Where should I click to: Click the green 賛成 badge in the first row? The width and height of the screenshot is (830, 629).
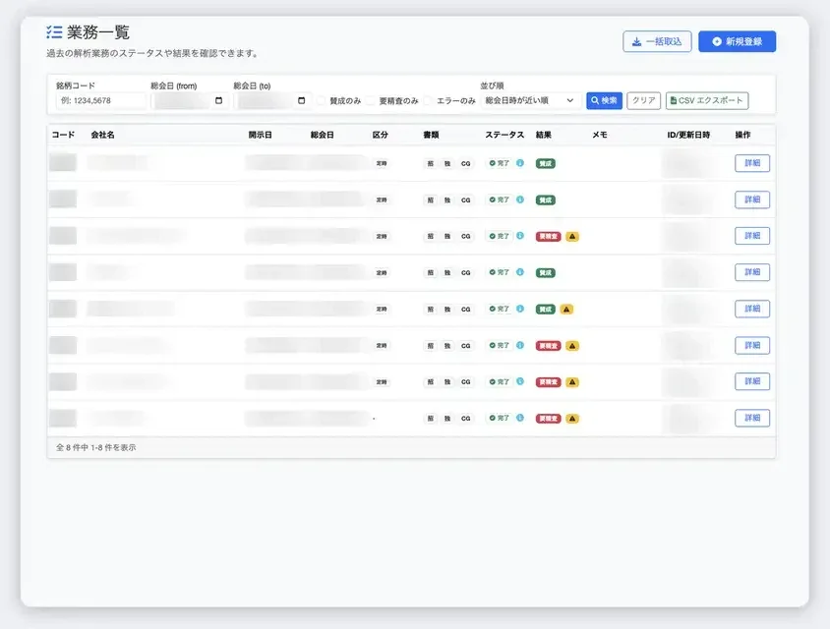point(546,163)
